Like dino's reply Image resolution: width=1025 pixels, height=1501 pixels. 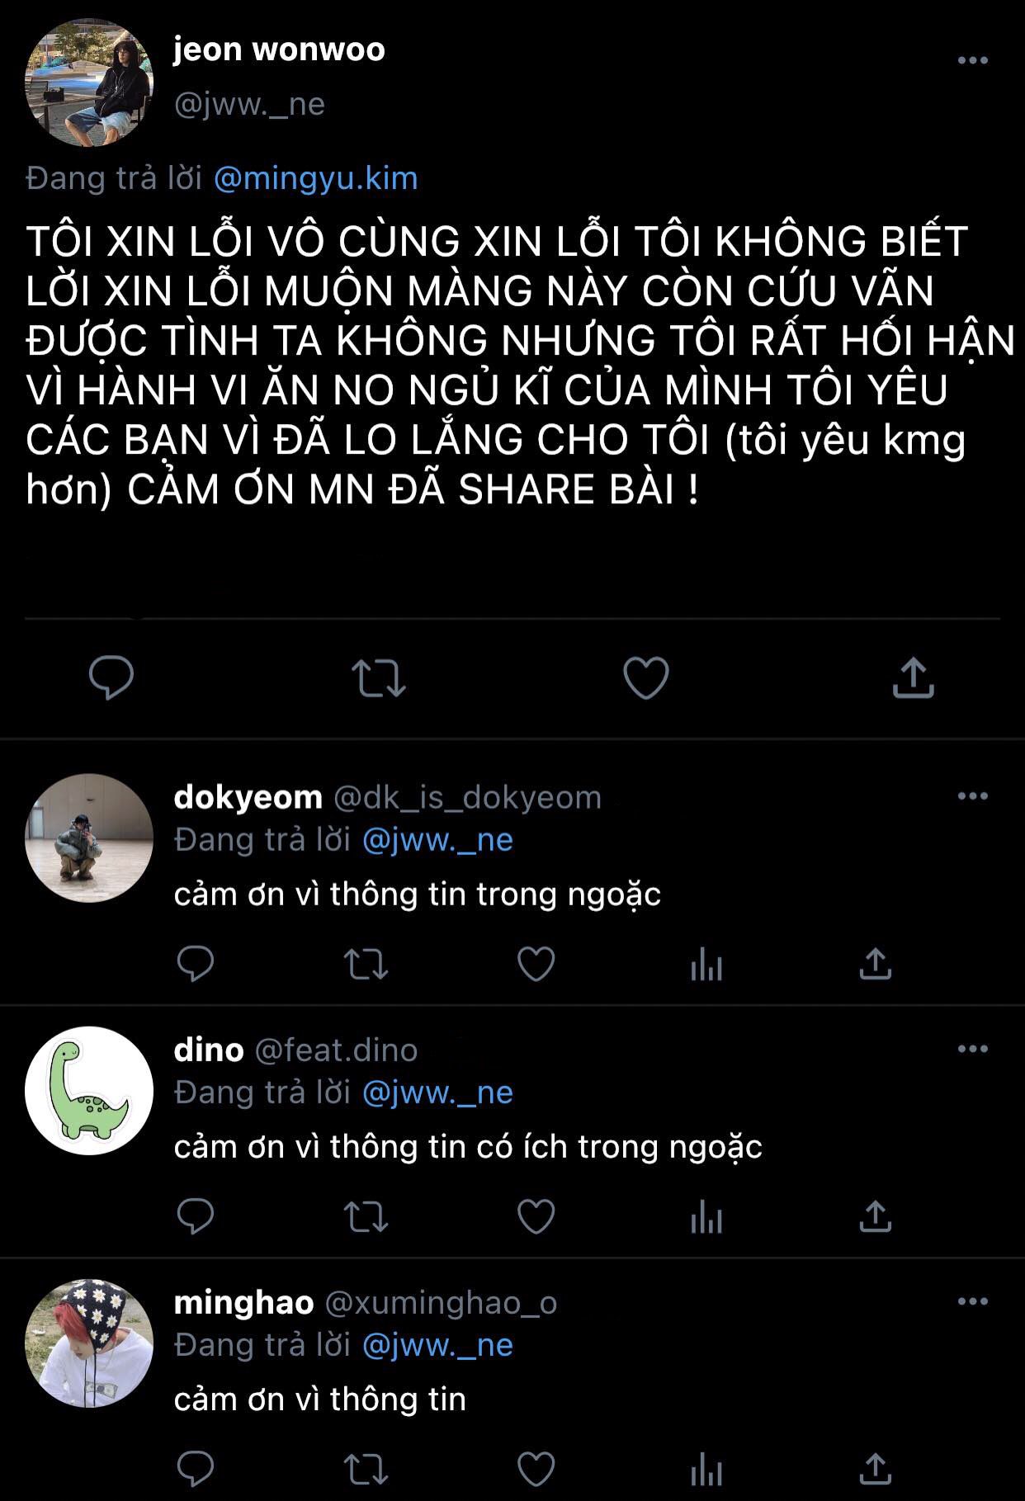536,1216
